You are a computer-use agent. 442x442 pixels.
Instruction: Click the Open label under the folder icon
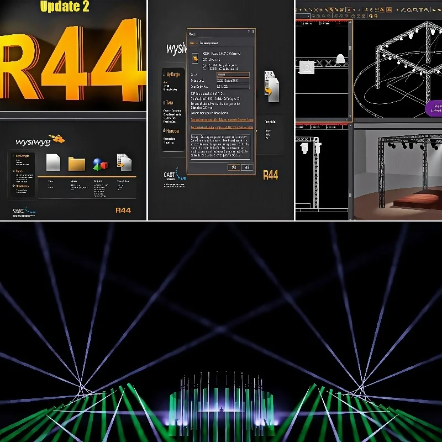[73, 181]
